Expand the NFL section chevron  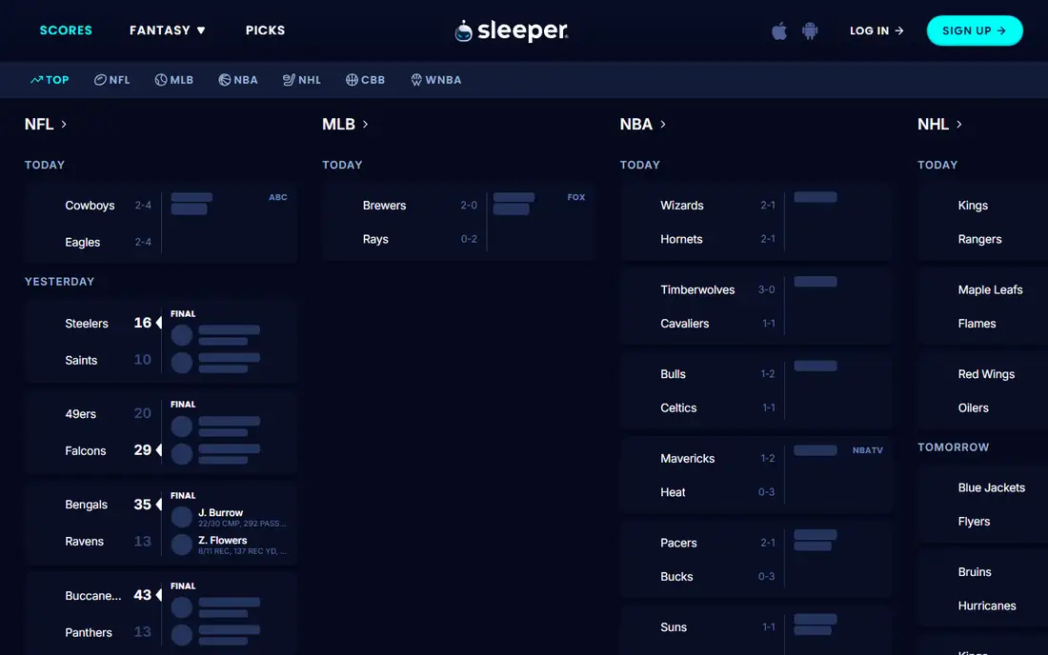[64, 124]
